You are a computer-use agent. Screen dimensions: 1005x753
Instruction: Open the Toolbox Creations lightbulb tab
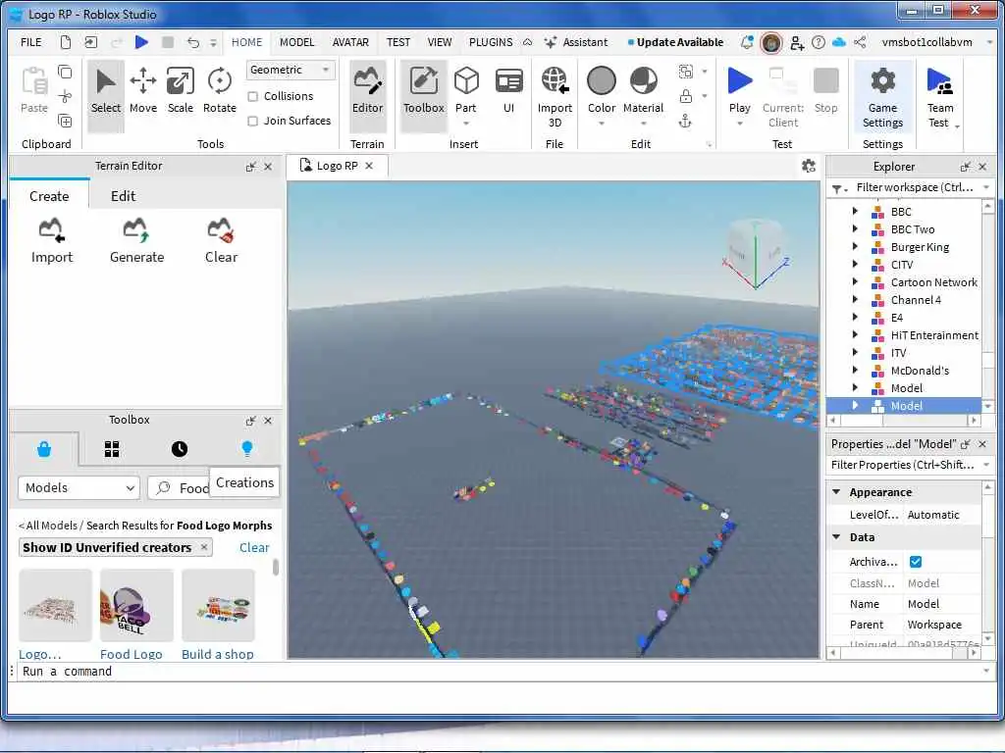pos(246,449)
